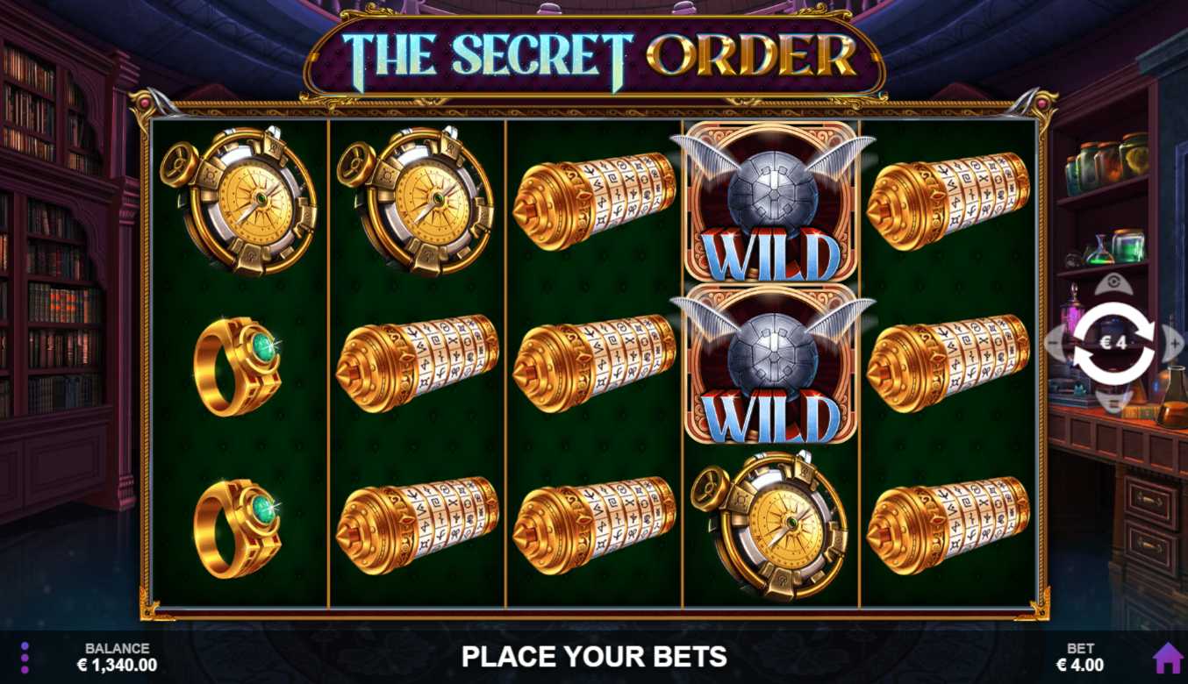Open the bet options tab below the spin button
This screenshot has height=684, width=1188.
tap(1113, 401)
